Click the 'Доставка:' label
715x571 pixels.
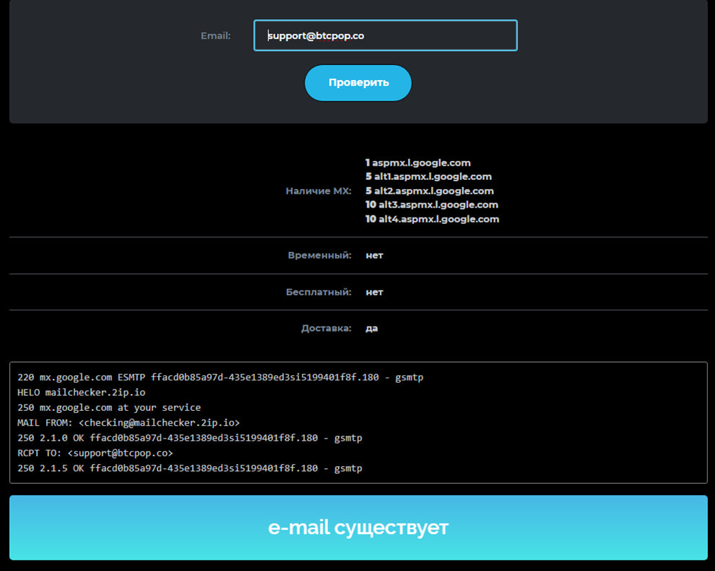click(x=326, y=328)
